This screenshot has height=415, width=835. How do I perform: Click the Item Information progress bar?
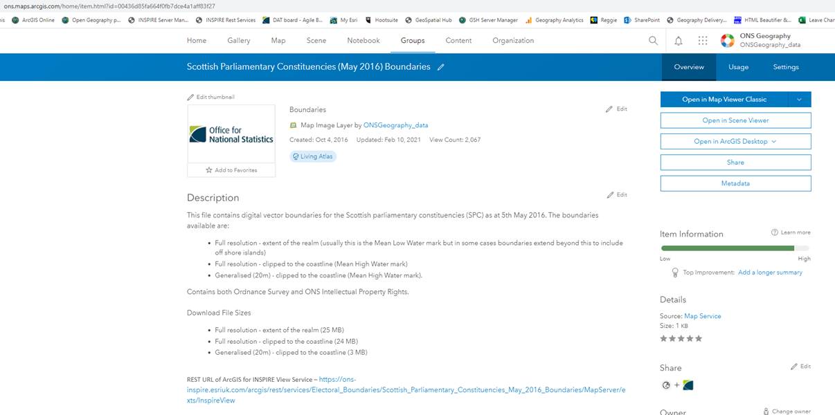pos(735,248)
